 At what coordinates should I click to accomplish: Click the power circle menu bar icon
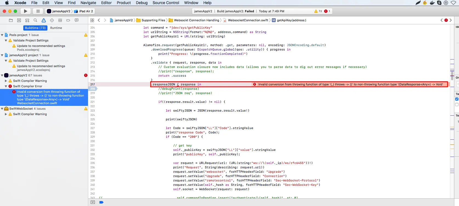coord(446,3)
